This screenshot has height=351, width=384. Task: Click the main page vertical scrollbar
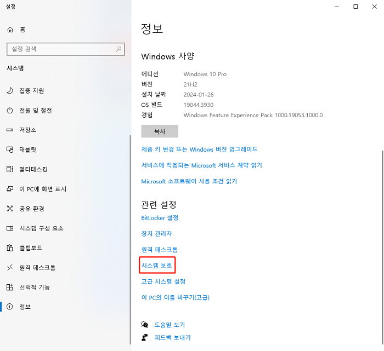pyautogui.click(x=382, y=247)
